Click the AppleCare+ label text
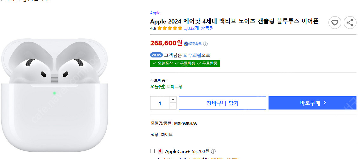The width and height of the screenshot is (359, 159). pyautogui.click(x=177, y=151)
